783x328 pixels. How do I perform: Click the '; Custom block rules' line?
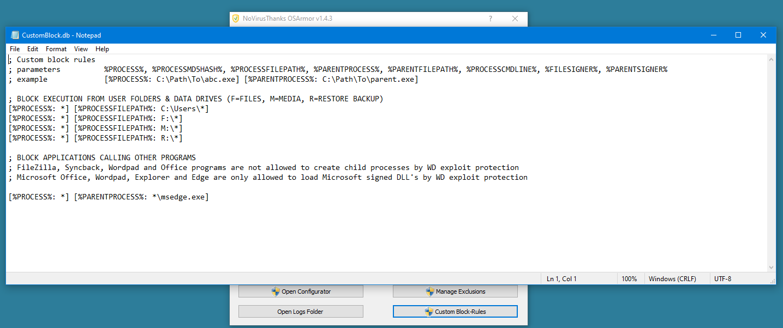pos(52,59)
